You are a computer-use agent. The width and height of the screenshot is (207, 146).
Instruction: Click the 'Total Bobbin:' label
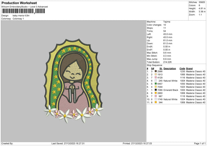click(x=153, y=62)
